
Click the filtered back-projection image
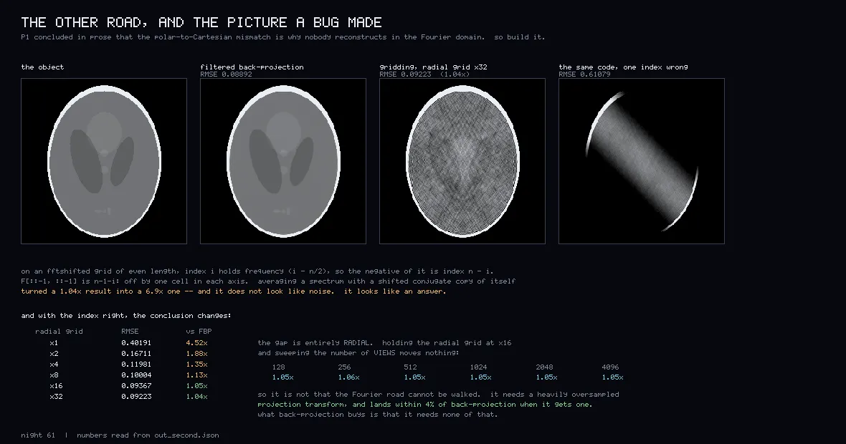coord(283,161)
